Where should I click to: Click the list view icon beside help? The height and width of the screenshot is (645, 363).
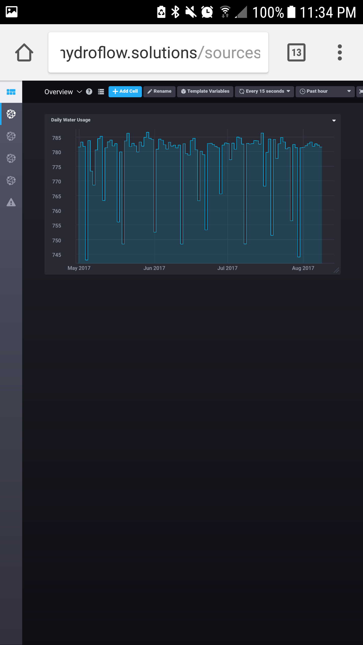pyautogui.click(x=101, y=91)
